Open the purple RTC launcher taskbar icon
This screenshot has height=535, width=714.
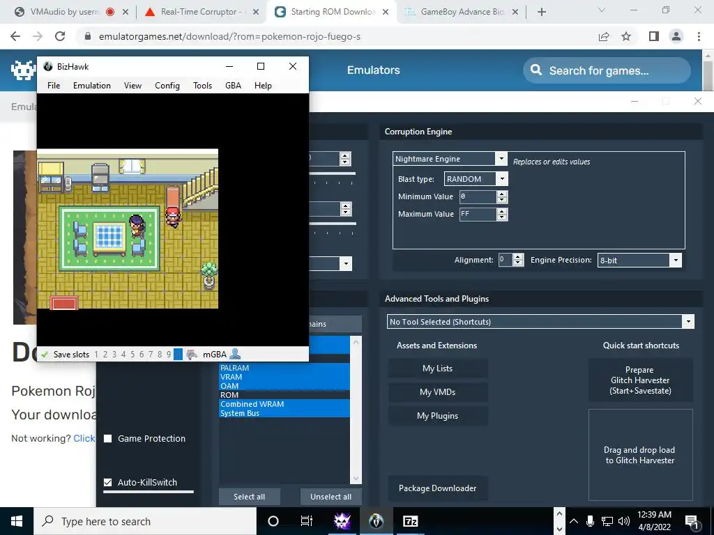(342, 521)
